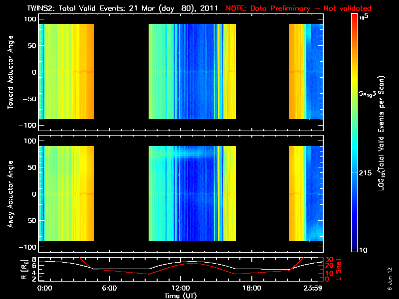Click the '6 Jun 12' date stamp
The image size is (399, 299).
click(x=390, y=279)
